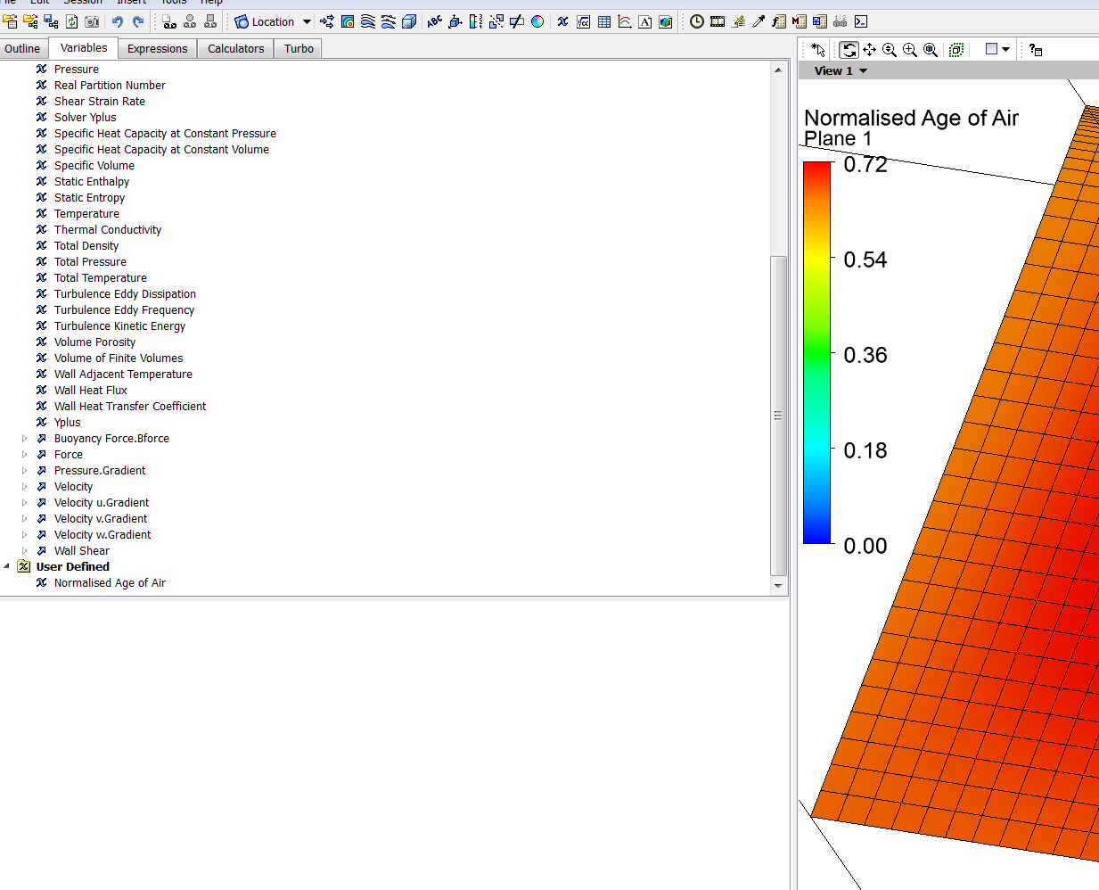Expand the Velocity vector variable
The image size is (1099, 890).
pyautogui.click(x=24, y=486)
